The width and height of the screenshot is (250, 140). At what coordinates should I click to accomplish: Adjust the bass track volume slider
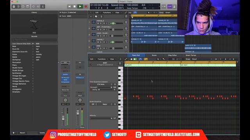[x=116, y=48]
